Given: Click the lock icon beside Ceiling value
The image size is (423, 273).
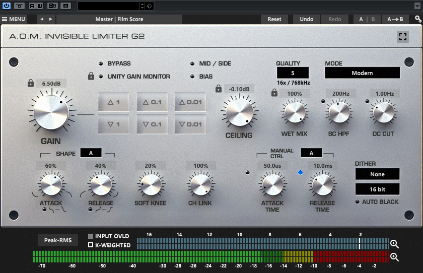Looking at the screenshot, I should tap(219, 89).
